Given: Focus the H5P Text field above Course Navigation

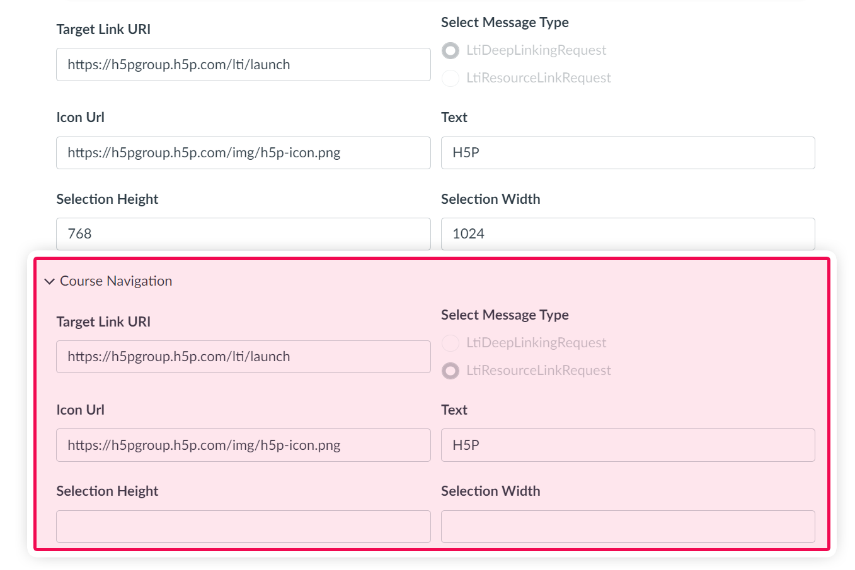Looking at the screenshot, I should point(628,153).
